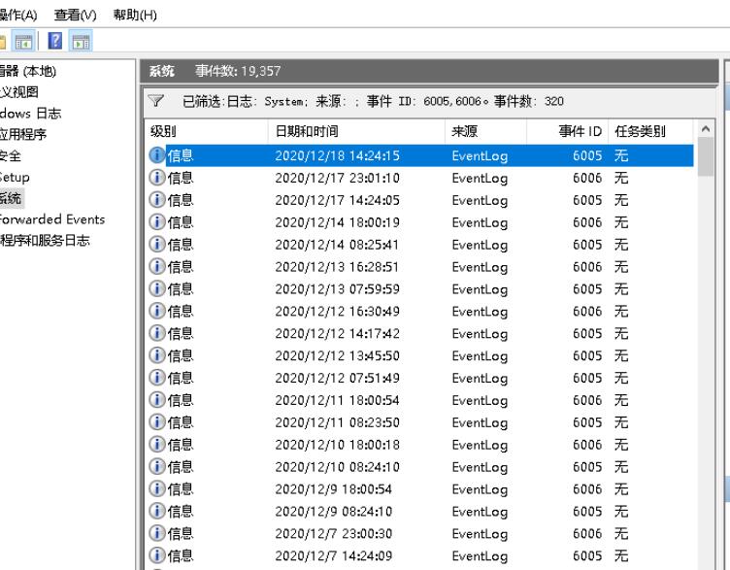Select the 系统 log in tree

coord(11,198)
